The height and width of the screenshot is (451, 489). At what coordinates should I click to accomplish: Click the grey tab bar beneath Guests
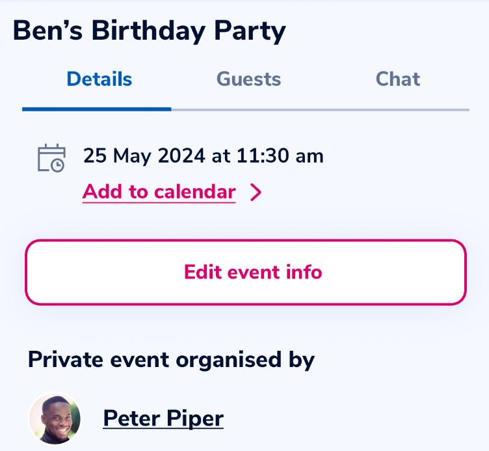pos(246,110)
